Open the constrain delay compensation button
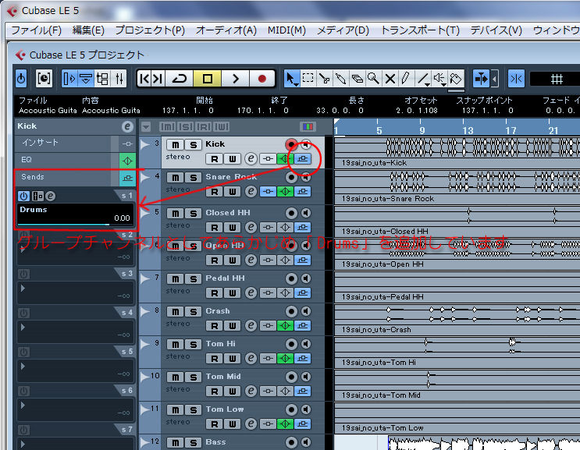Screen dimensions: 580x450 pyautogui.click(x=44, y=79)
